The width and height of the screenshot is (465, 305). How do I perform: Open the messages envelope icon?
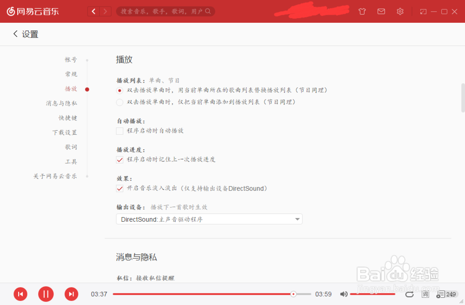click(381, 11)
